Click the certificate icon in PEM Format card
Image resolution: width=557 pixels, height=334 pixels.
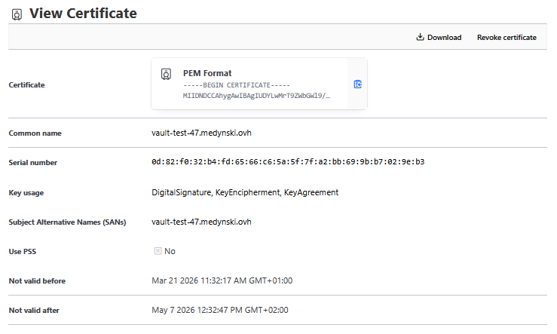(167, 74)
